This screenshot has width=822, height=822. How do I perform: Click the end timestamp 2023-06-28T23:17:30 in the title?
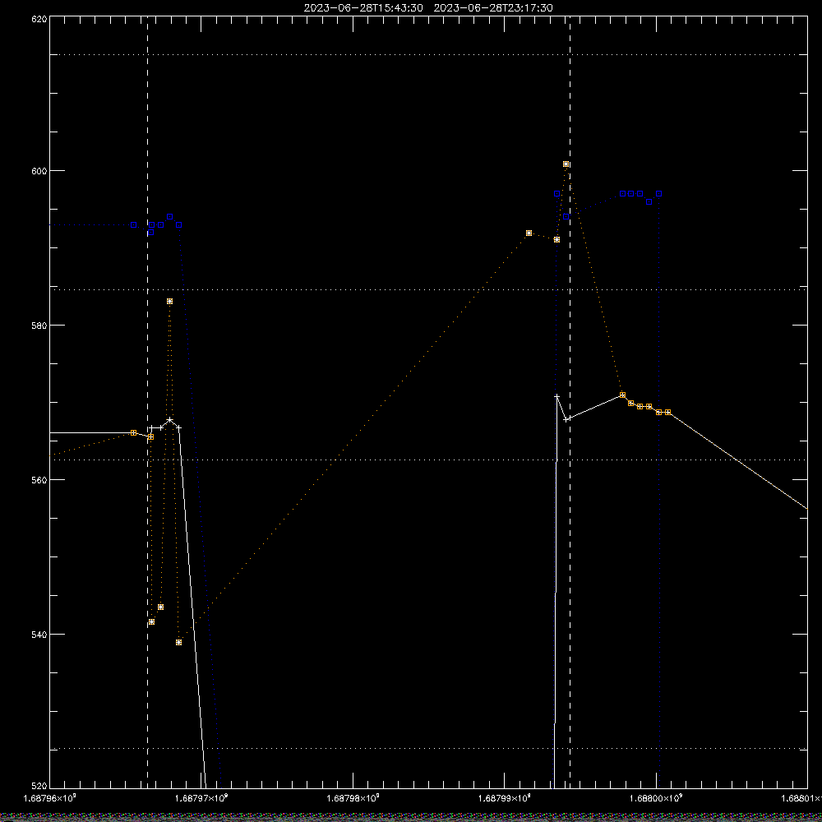tap(492, 8)
